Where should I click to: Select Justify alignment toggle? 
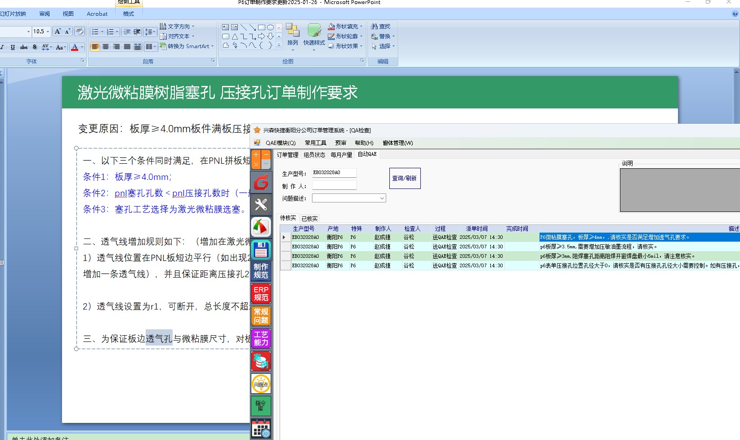(127, 47)
